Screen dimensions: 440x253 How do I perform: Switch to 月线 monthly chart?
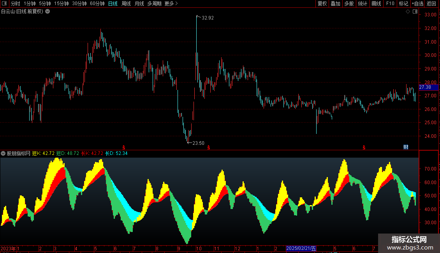click(139, 4)
